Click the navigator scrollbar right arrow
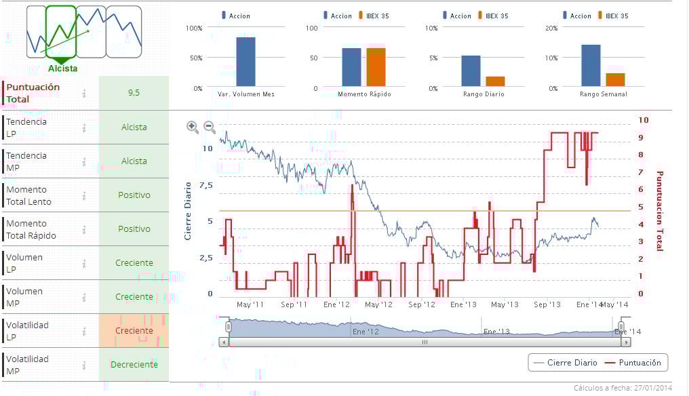This screenshot has width=689, height=396. tap(626, 342)
